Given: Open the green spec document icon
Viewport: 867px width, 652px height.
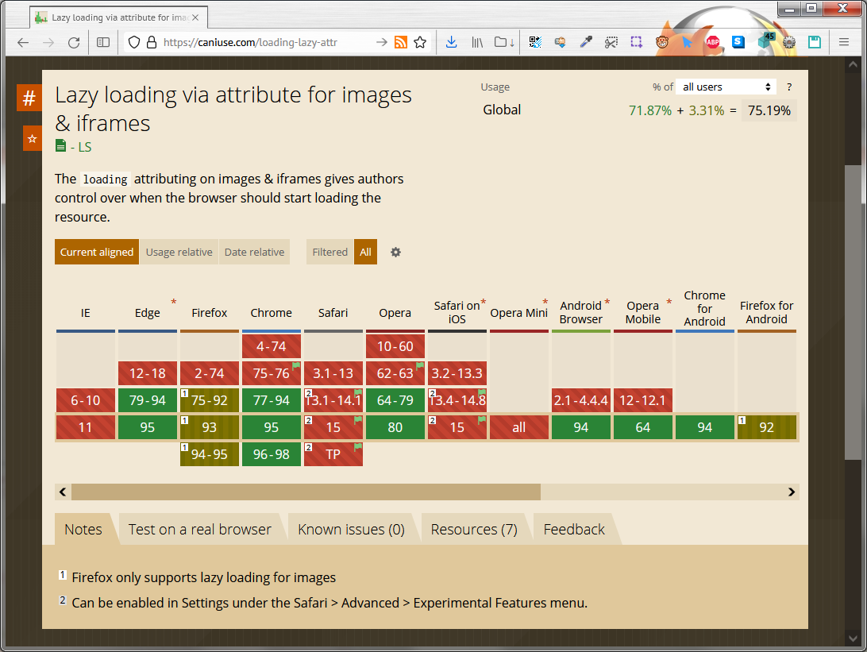Looking at the screenshot, I should [61, 146].
